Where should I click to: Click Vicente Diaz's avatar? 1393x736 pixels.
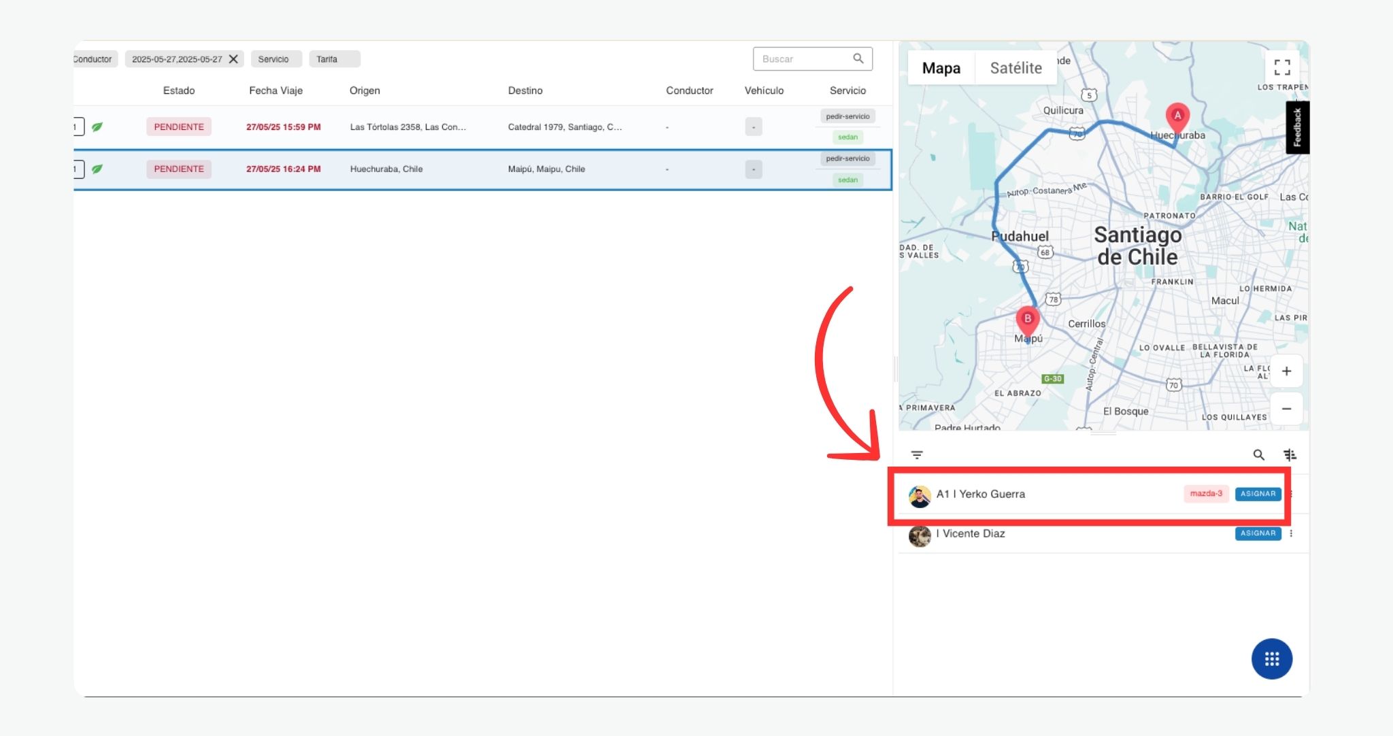click(920, 536)
